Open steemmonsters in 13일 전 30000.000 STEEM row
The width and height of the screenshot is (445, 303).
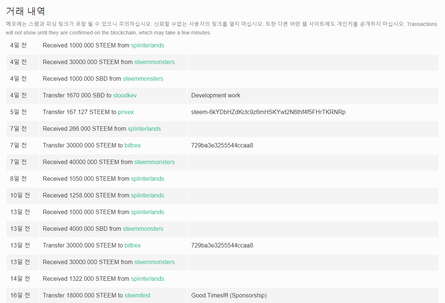(x=154, y=262)
